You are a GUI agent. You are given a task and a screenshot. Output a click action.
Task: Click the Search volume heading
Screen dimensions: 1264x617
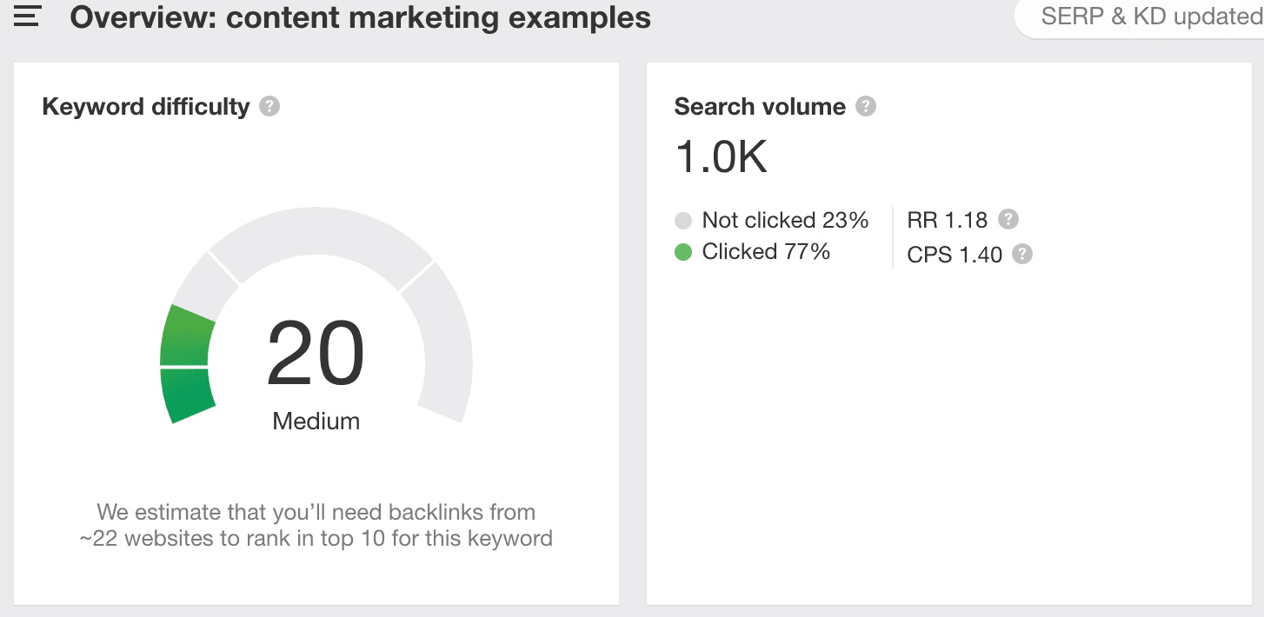pyautogui.click(x=759, y=107)
